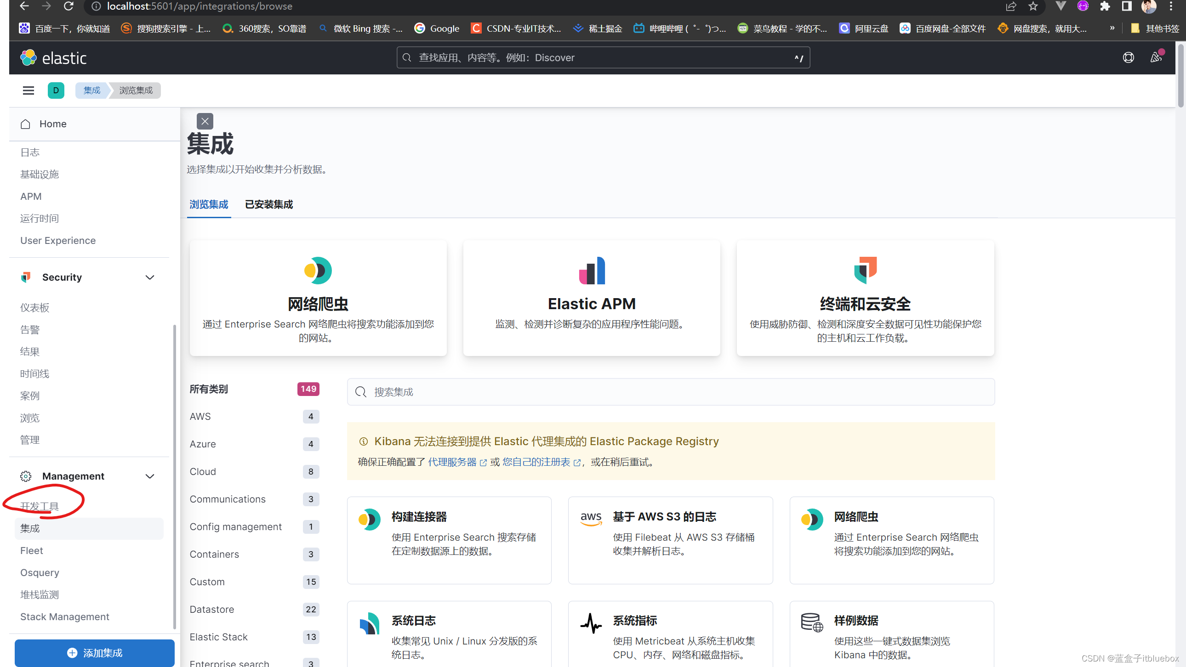
Task: Collapse the Management sidebar section
Action: [150, 476]
